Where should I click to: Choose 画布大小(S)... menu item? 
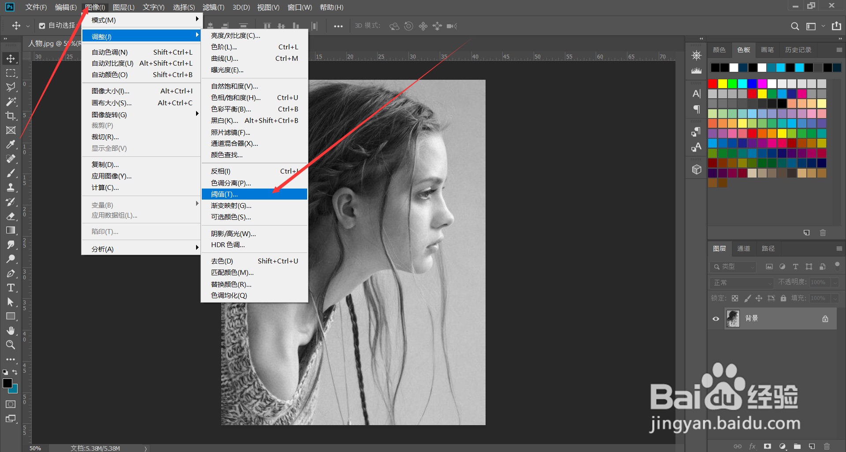[141, 103]
